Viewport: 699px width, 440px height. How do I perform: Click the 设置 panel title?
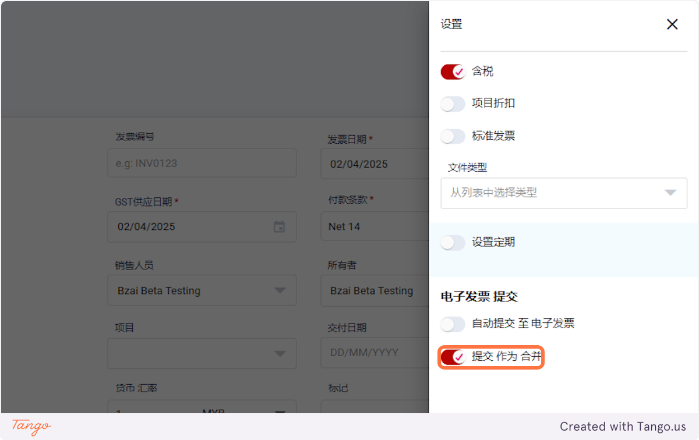pos(451,24)
